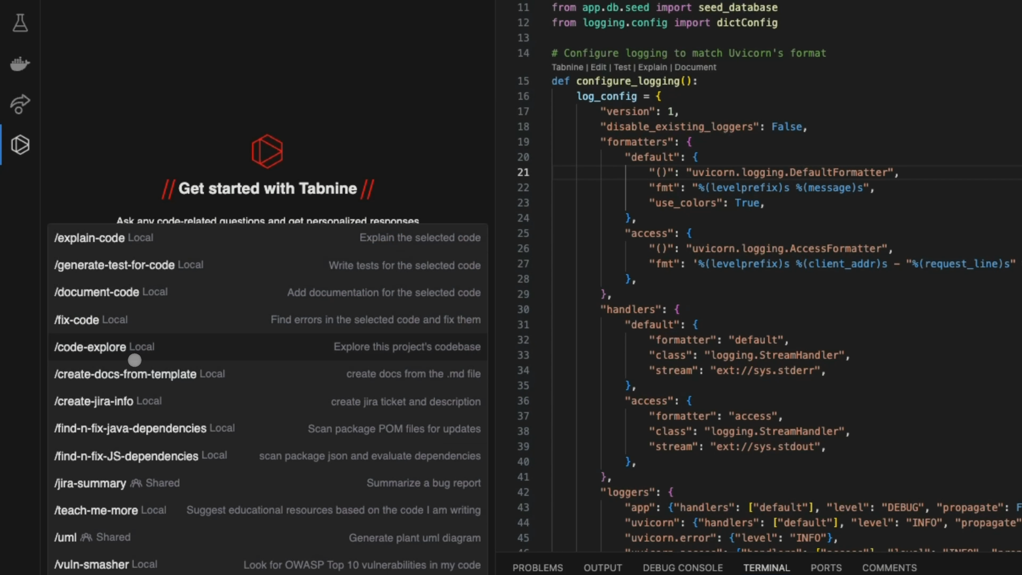1022x575 pixels.
Task: Click the Shared people icon next to /uml
Action: click(86, 537)
